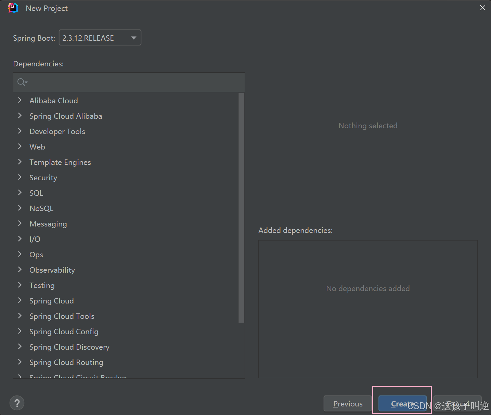Select the Web category label
The height and width of the screenshot is (415, 491).
(x=37, y=147)
